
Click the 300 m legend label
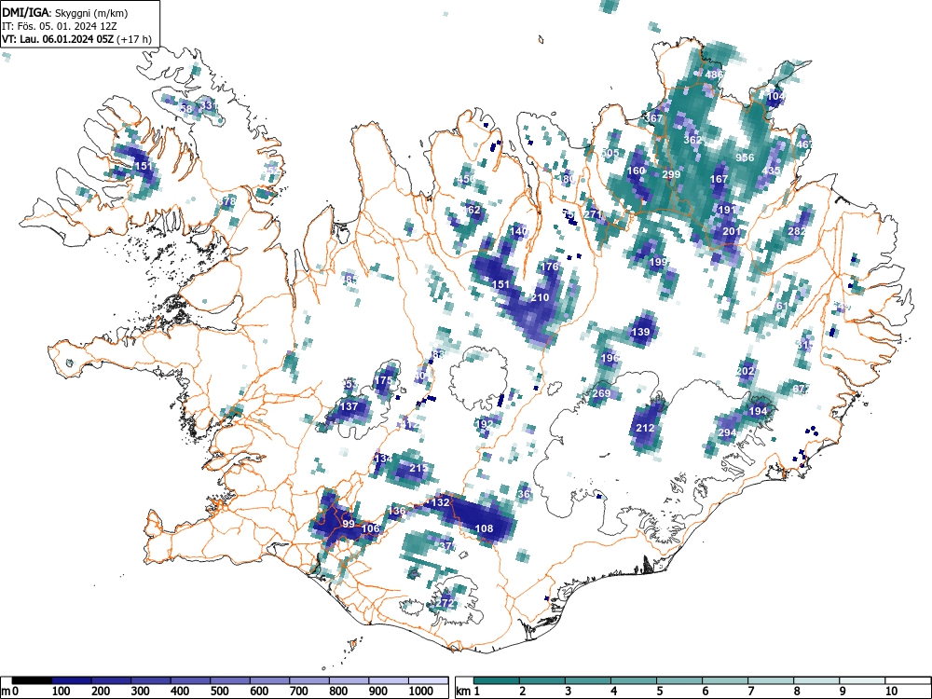[x=141, y=692]
